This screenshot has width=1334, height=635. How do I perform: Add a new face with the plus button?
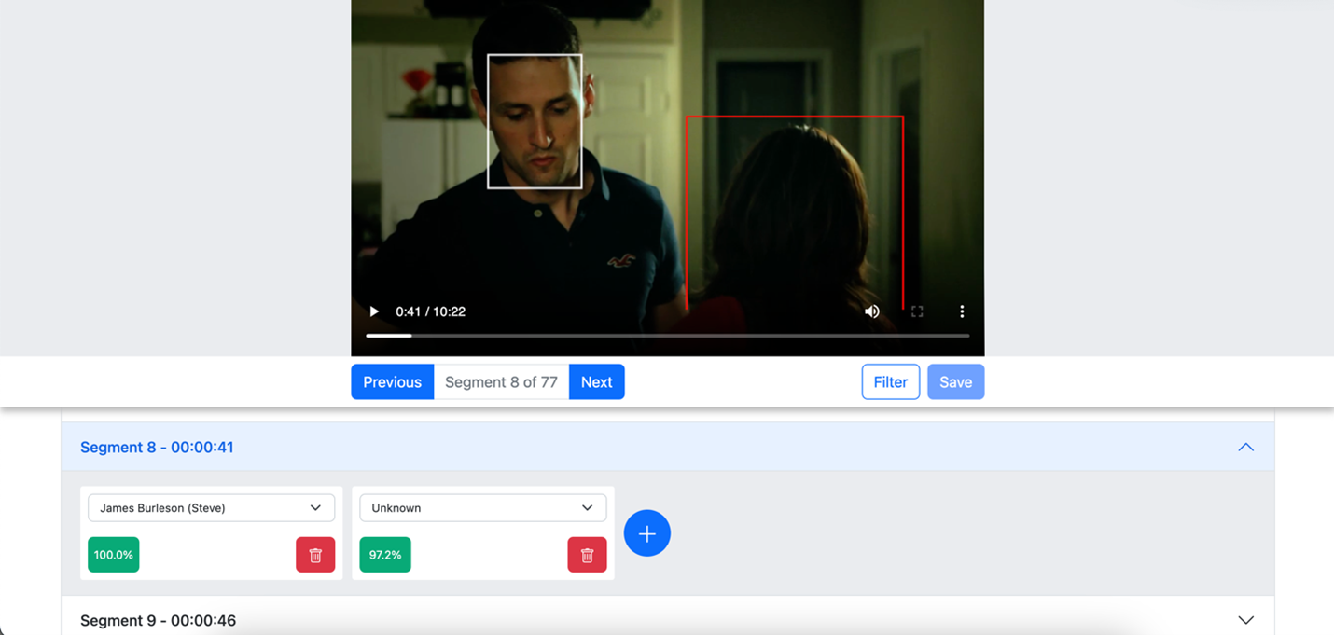click(x=646, y=532)
